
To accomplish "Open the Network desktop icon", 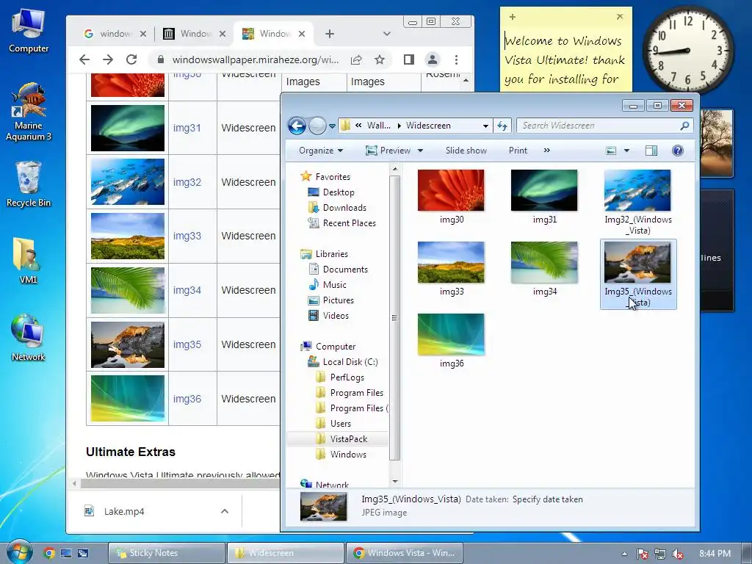I will [x=28, y=337].
